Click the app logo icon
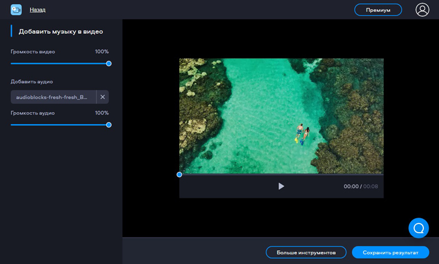Screen dimensions: 439x264 tap(16, 10)
